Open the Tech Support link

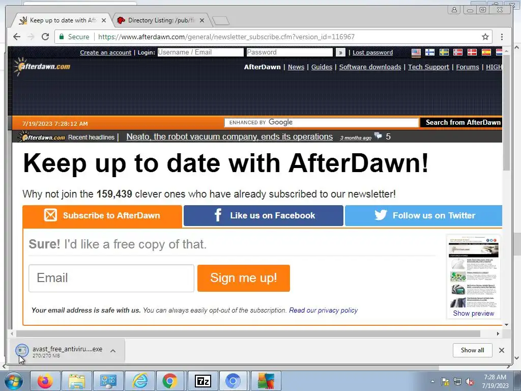(x=428, y=67)
